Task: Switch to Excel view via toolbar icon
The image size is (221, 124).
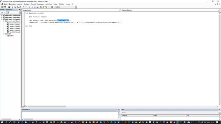Action: pos(2,7)
